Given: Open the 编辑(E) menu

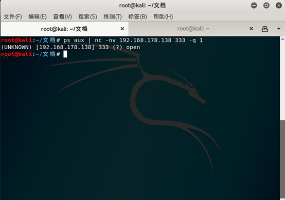Looking at the screenshot, I should coord(38,16).
